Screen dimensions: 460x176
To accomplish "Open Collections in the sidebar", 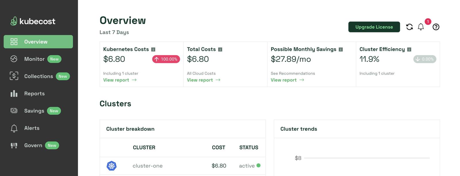I will [x=39, y=76].
